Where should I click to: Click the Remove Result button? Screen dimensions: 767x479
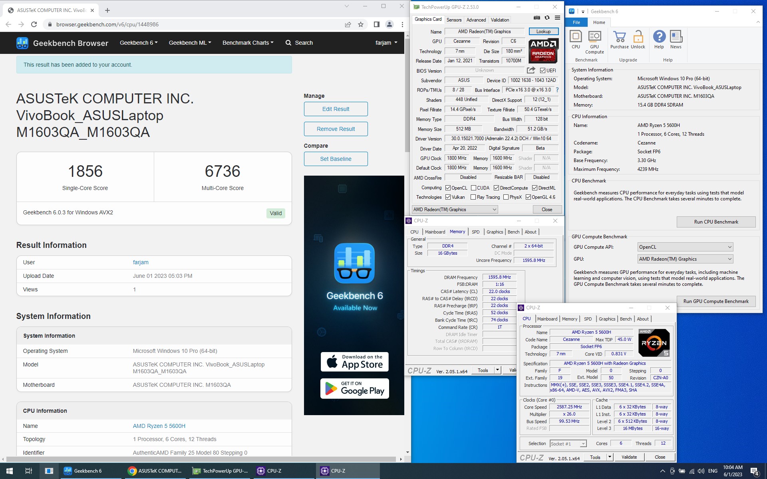[336, 129]
